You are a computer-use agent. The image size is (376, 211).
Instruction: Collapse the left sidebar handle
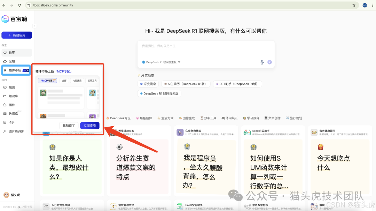pos(34,26)
